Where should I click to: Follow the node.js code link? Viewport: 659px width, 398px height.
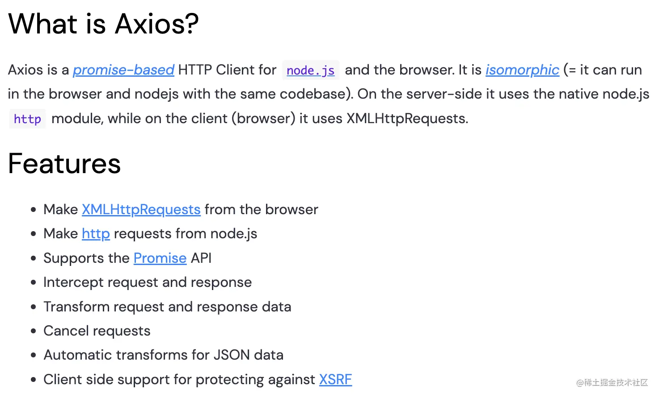coord(311,70)
